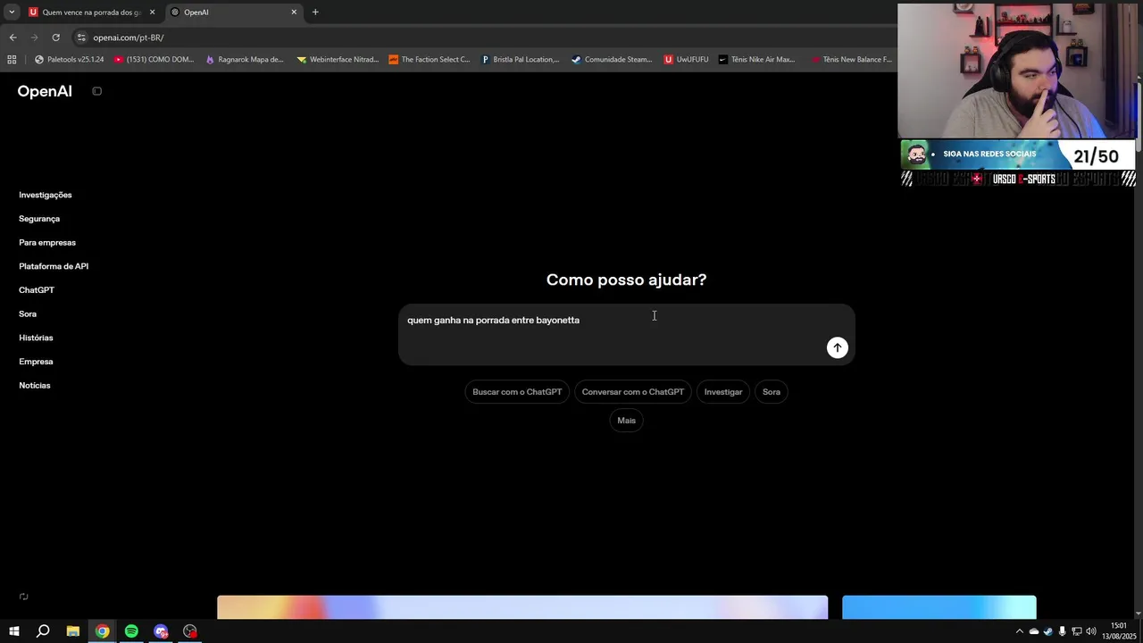The width and height of the screenshot is (1143, 643).
Task: Open the Comunidade Steam bookmark
Action: point(612,60)
